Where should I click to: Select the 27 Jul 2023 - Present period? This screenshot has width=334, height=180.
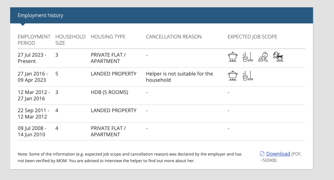click(32, 58)
